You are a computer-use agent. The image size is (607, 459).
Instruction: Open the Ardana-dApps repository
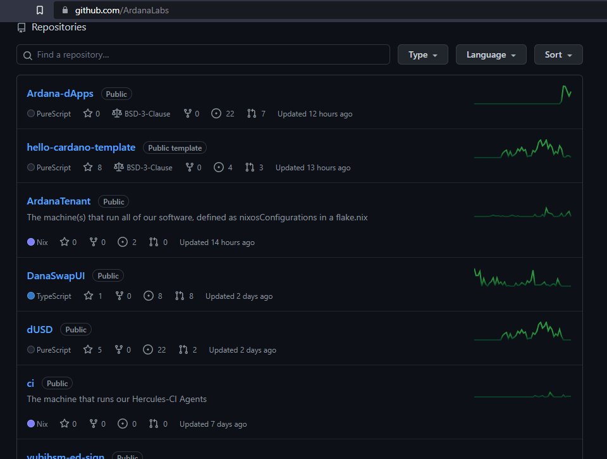pyautogui.click(x=60, y=94)
